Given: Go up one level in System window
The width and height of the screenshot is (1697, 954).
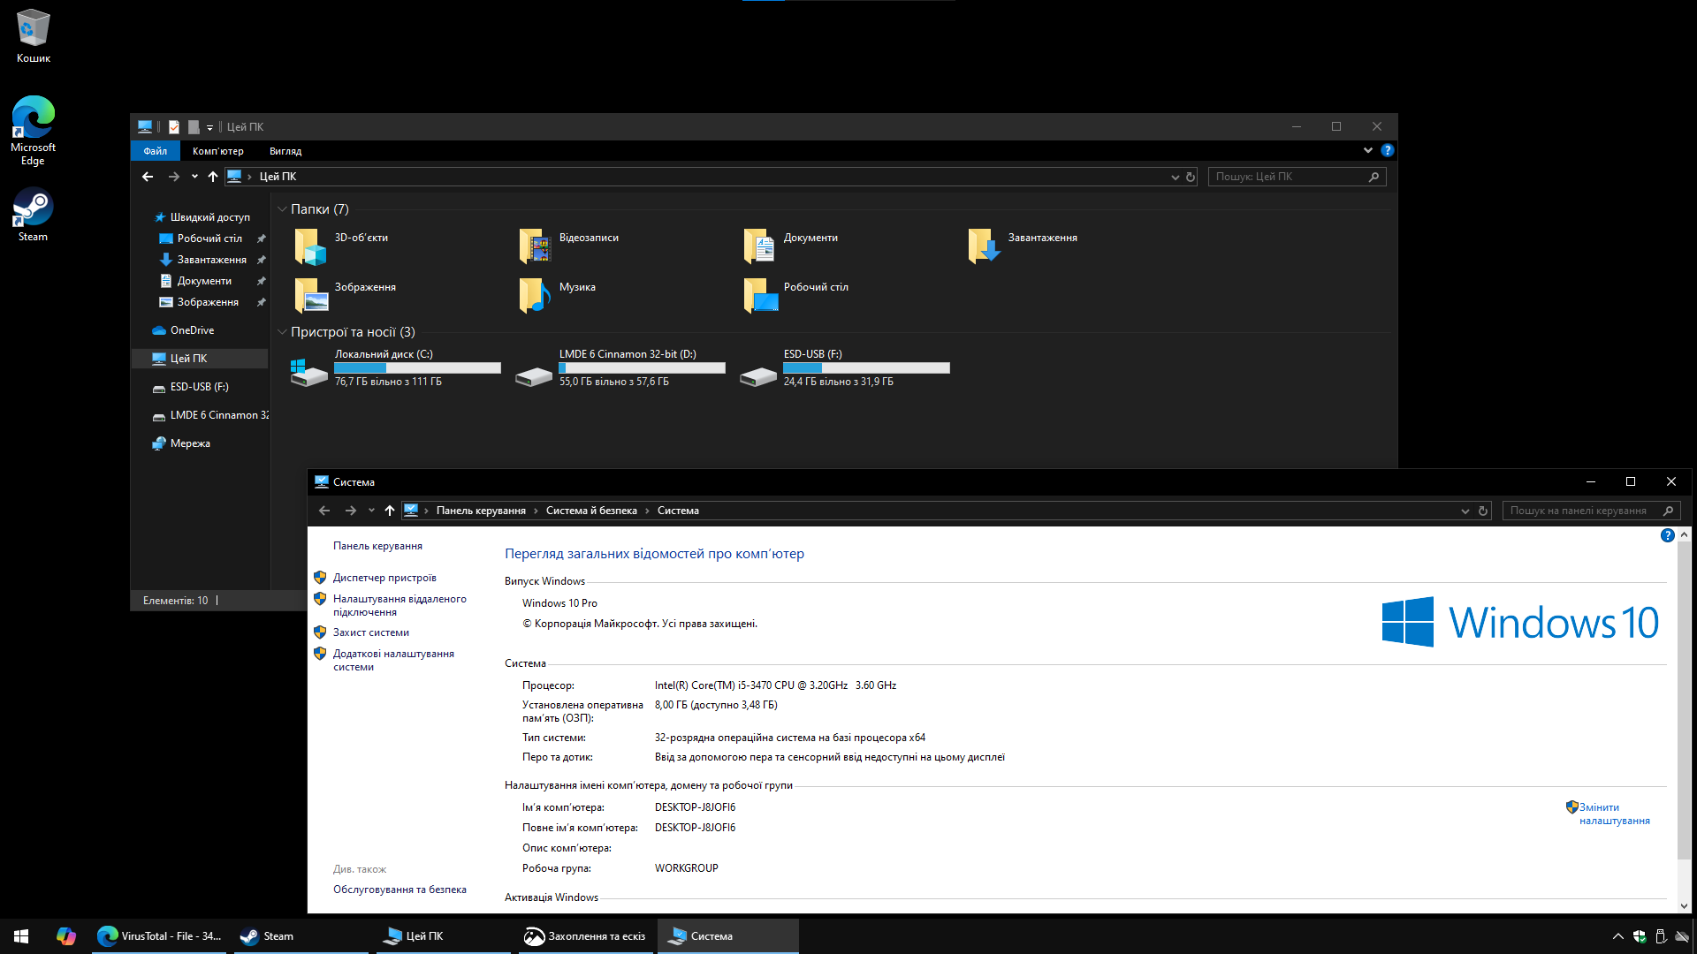Looking at the screenshot, I should coord(390,511).
